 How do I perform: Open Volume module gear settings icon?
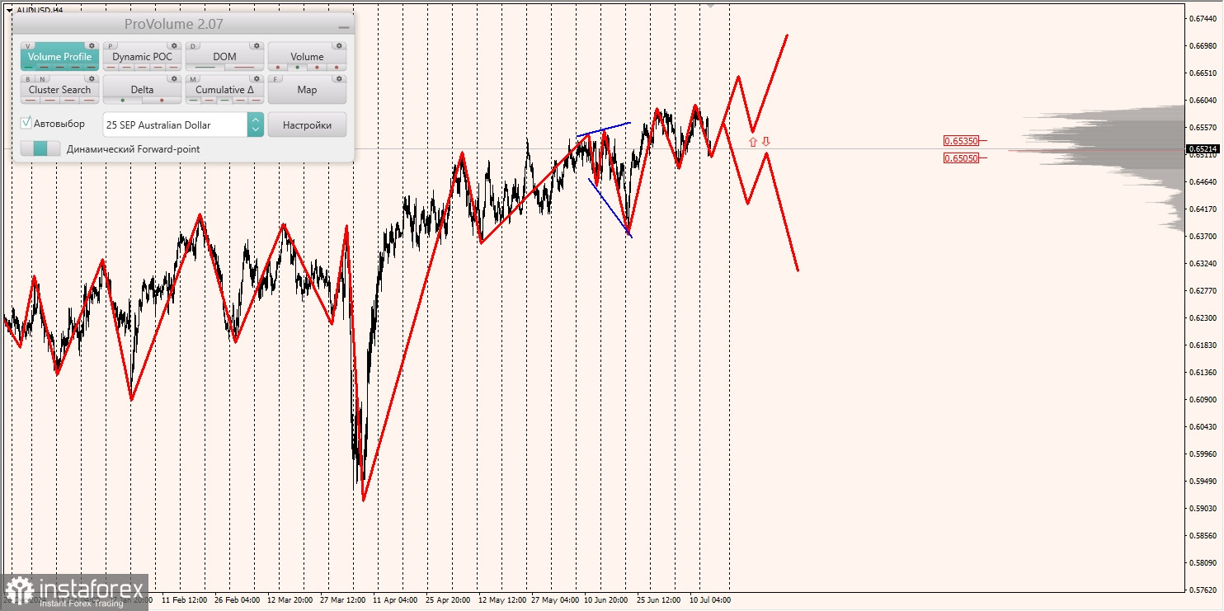coord(339,46)
